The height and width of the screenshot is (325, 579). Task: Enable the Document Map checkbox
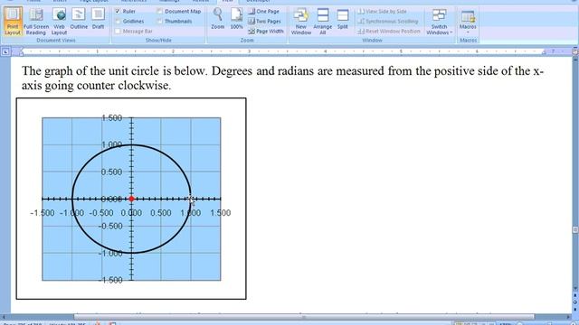click(159, 12)
